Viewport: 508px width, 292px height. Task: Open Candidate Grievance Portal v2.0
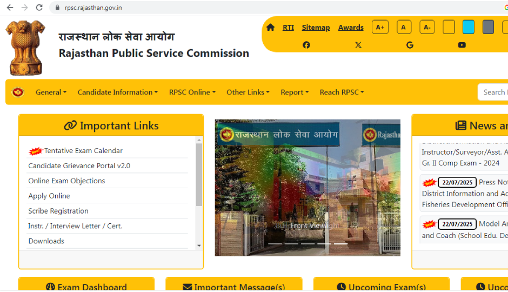[x=79, y=165]
